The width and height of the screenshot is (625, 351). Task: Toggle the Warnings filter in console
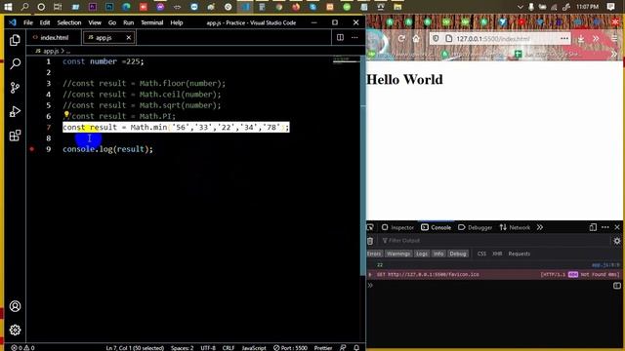tap(398, 253)
